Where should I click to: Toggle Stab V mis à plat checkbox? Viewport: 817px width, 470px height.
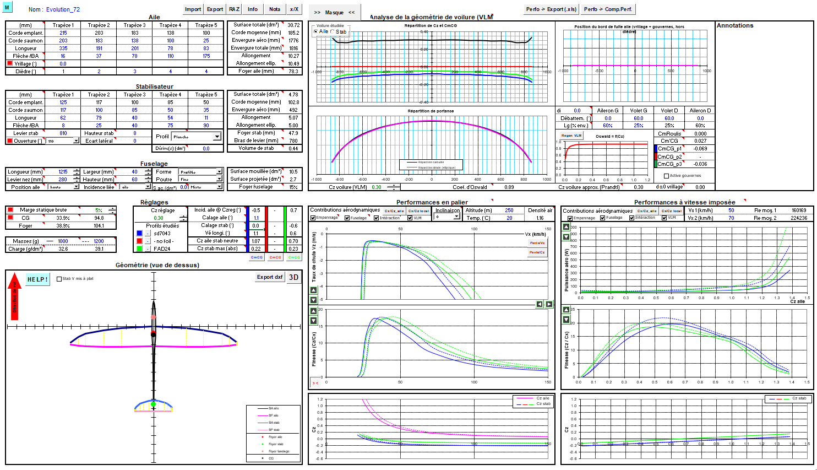59,279
